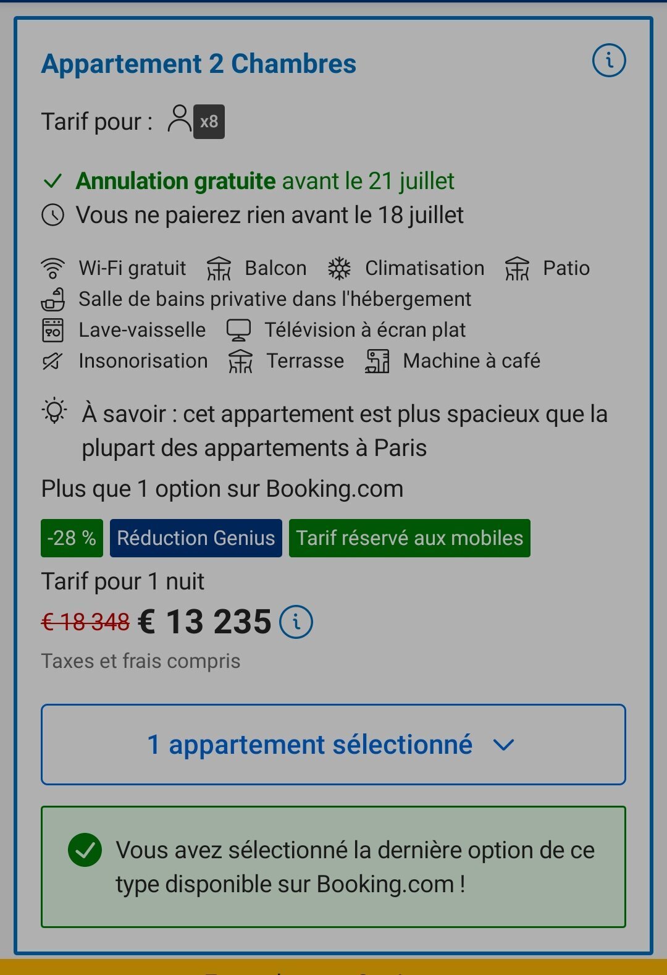The image size is (667, 975).
Task: Tap the price details info icon
Action: point(296,622)
